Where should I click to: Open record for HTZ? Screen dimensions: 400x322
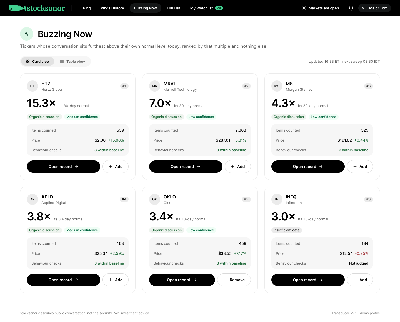point(64,167)
